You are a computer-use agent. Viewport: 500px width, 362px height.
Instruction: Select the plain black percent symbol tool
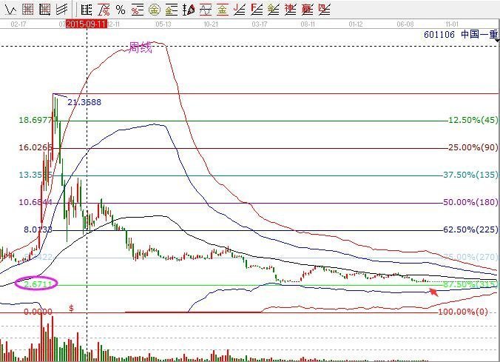[120, 10]
